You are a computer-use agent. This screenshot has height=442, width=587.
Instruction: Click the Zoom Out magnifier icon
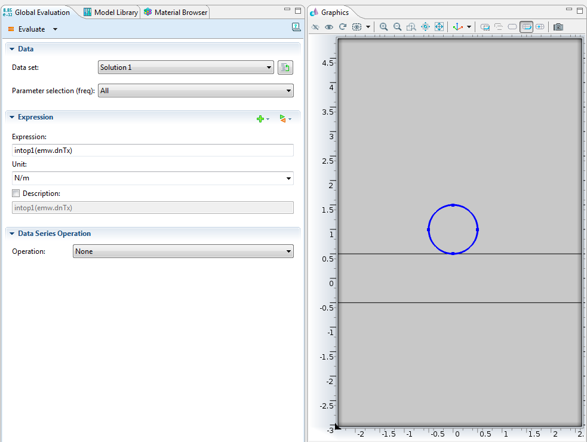397,27
